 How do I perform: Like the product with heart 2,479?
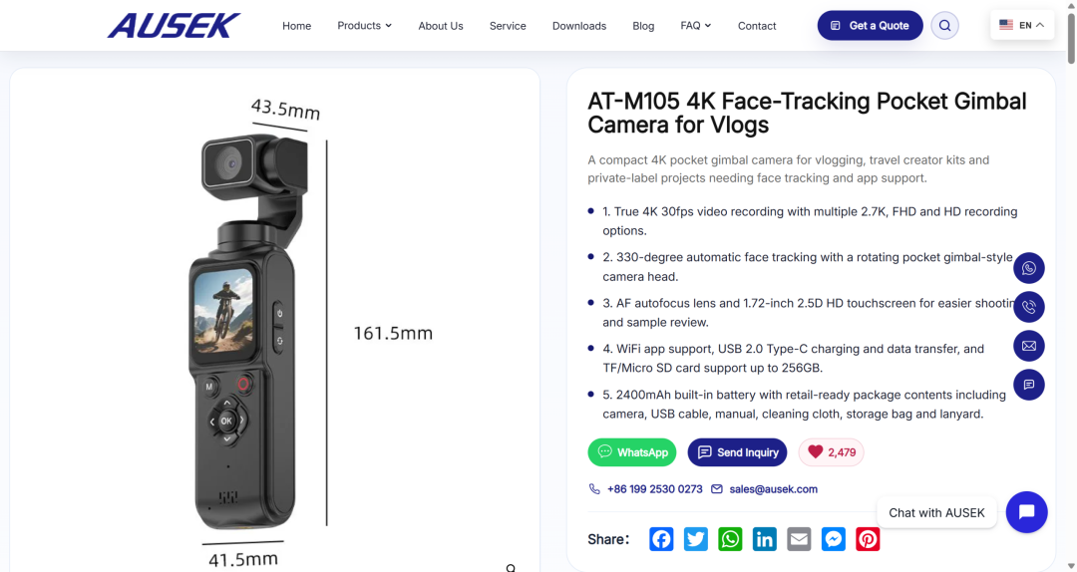(831, 451)
